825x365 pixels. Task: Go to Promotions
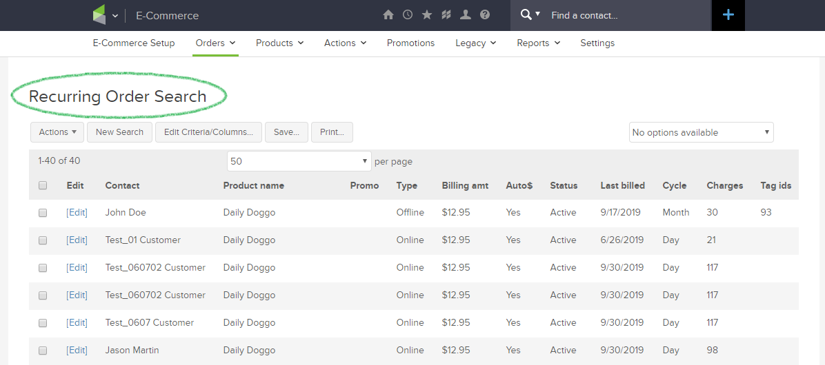click(x=411, y=43)
